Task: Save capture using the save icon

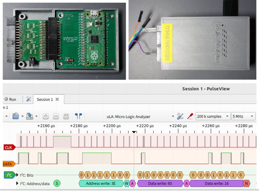Action: (30, 116)
